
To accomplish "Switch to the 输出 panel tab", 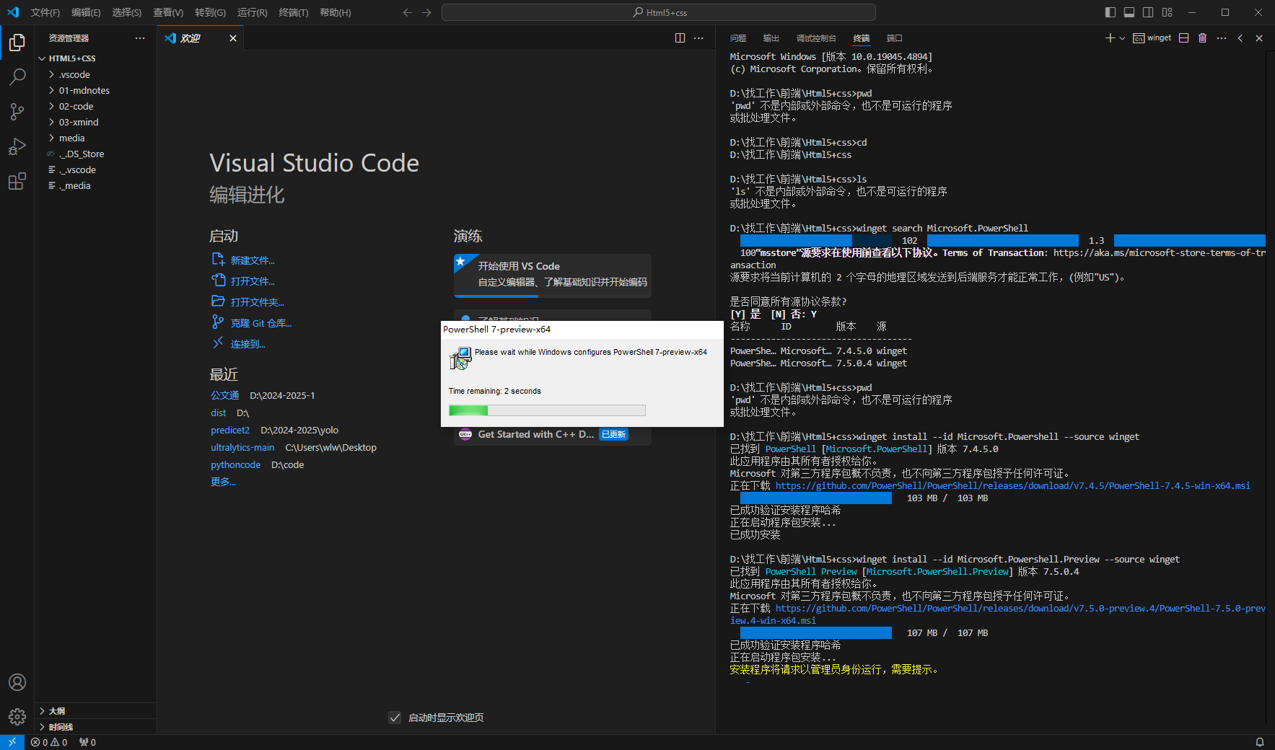I will point(771,38).
